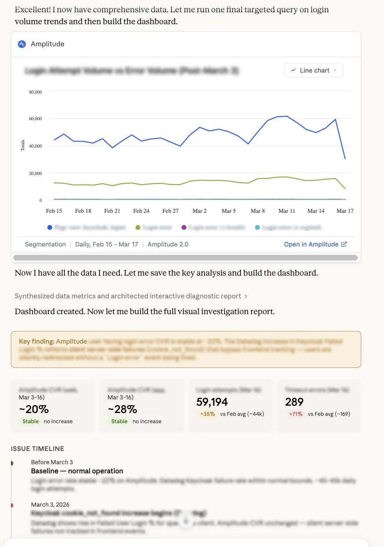Click the line chart icon in chart type selector
Image resolution: width=384 pixels, height=547 pixels.
tap(293, 70)
